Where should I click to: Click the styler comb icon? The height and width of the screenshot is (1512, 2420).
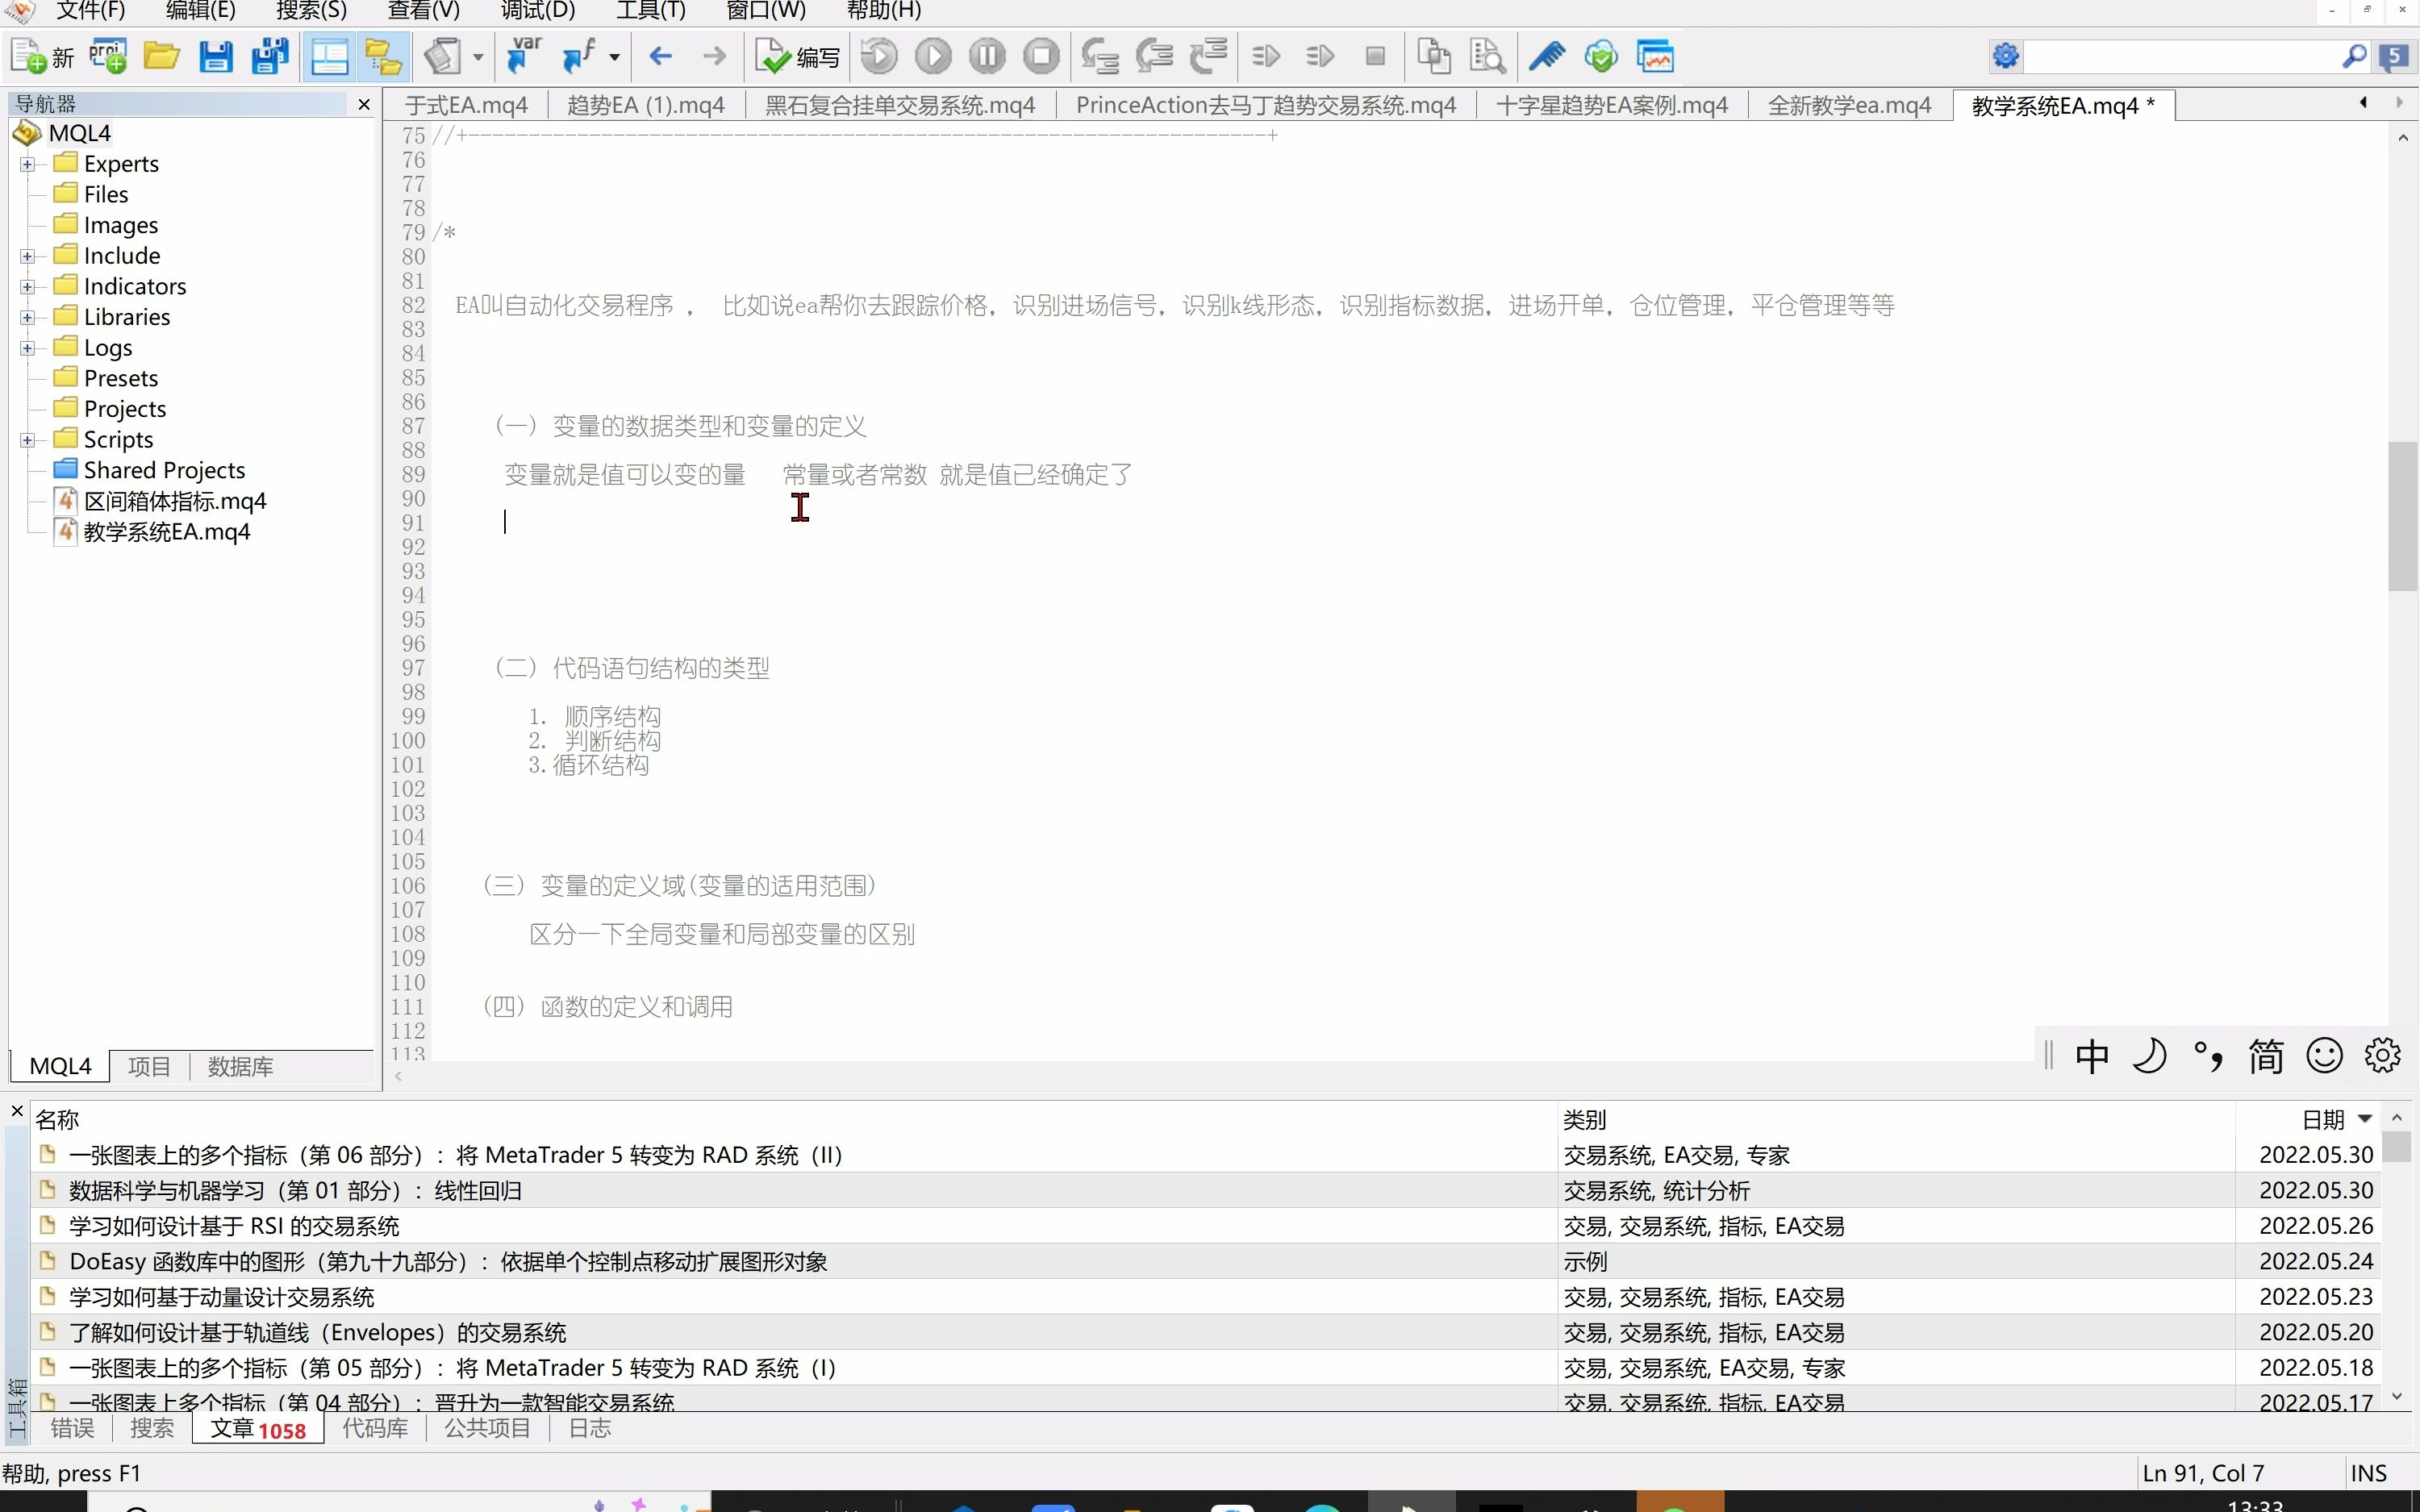(x=1546, y=57)
